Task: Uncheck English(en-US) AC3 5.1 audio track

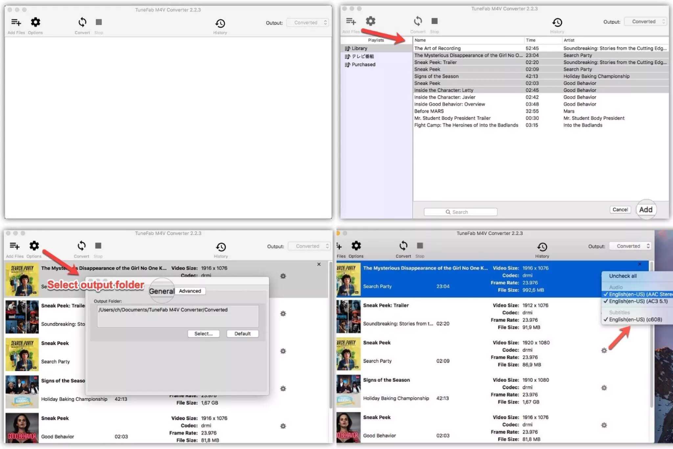Action: (x=638, y=301)
